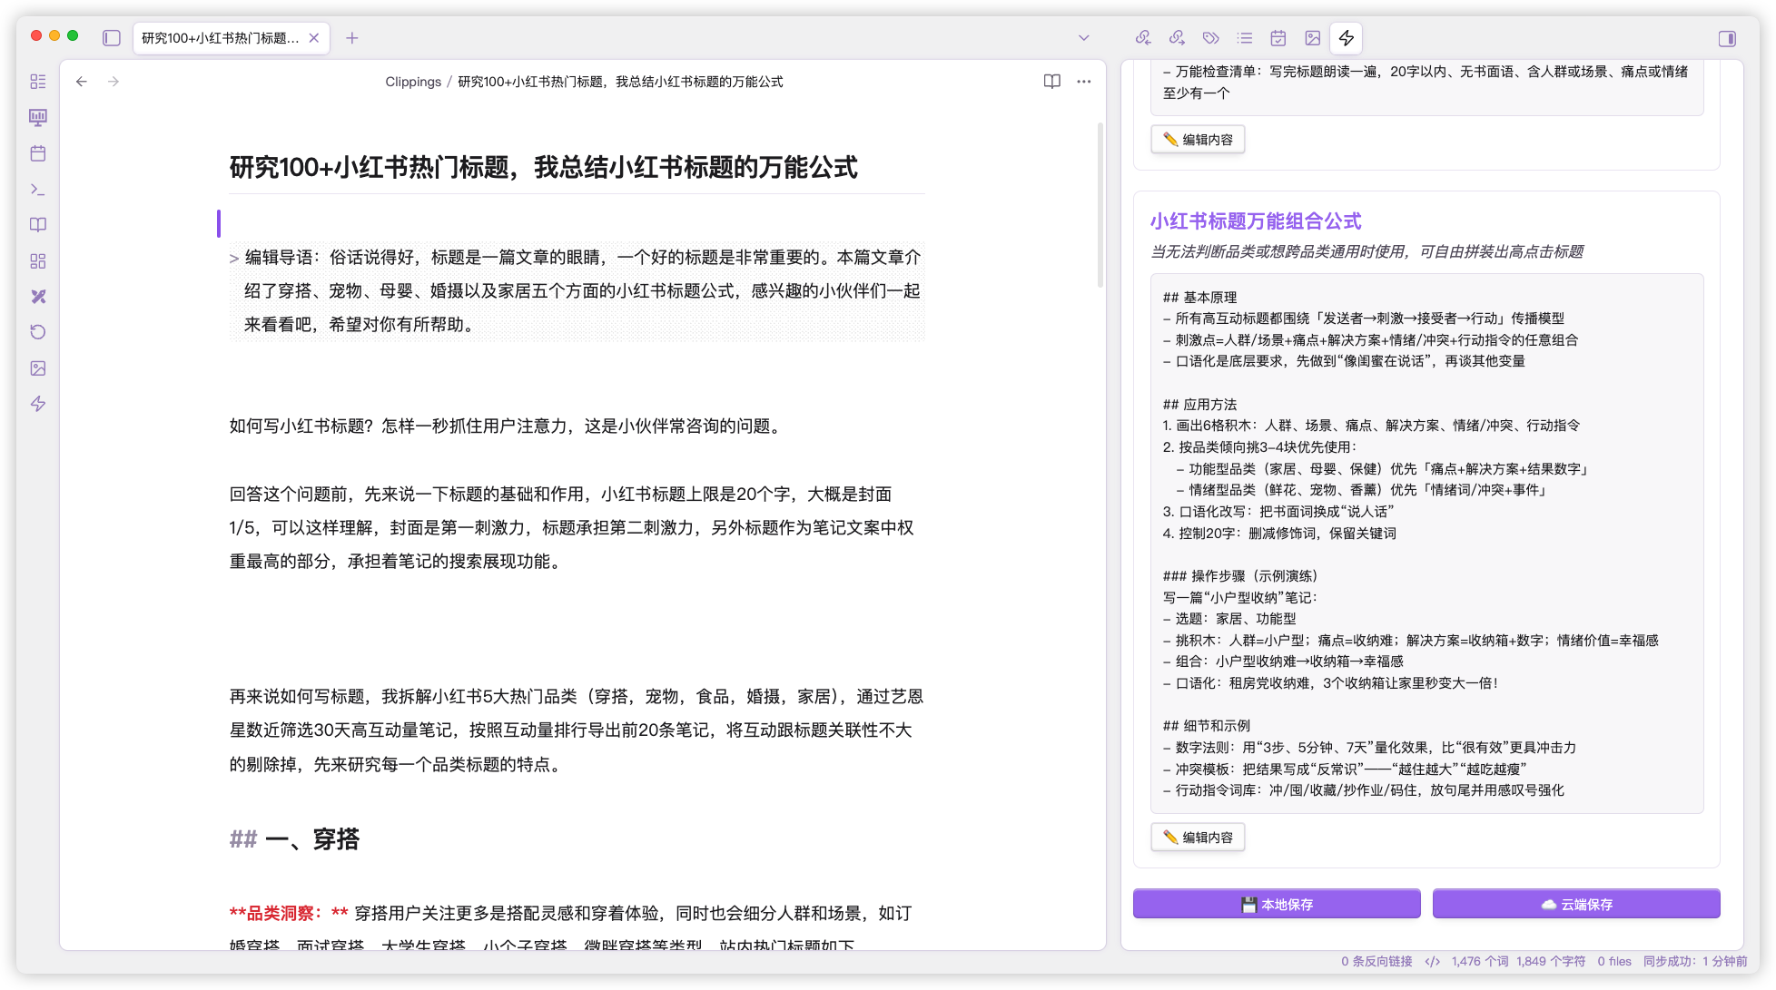
Task: Click the lightning bolt icon in left ribbon
Action: pyautogui.click(x=38, y=404)
